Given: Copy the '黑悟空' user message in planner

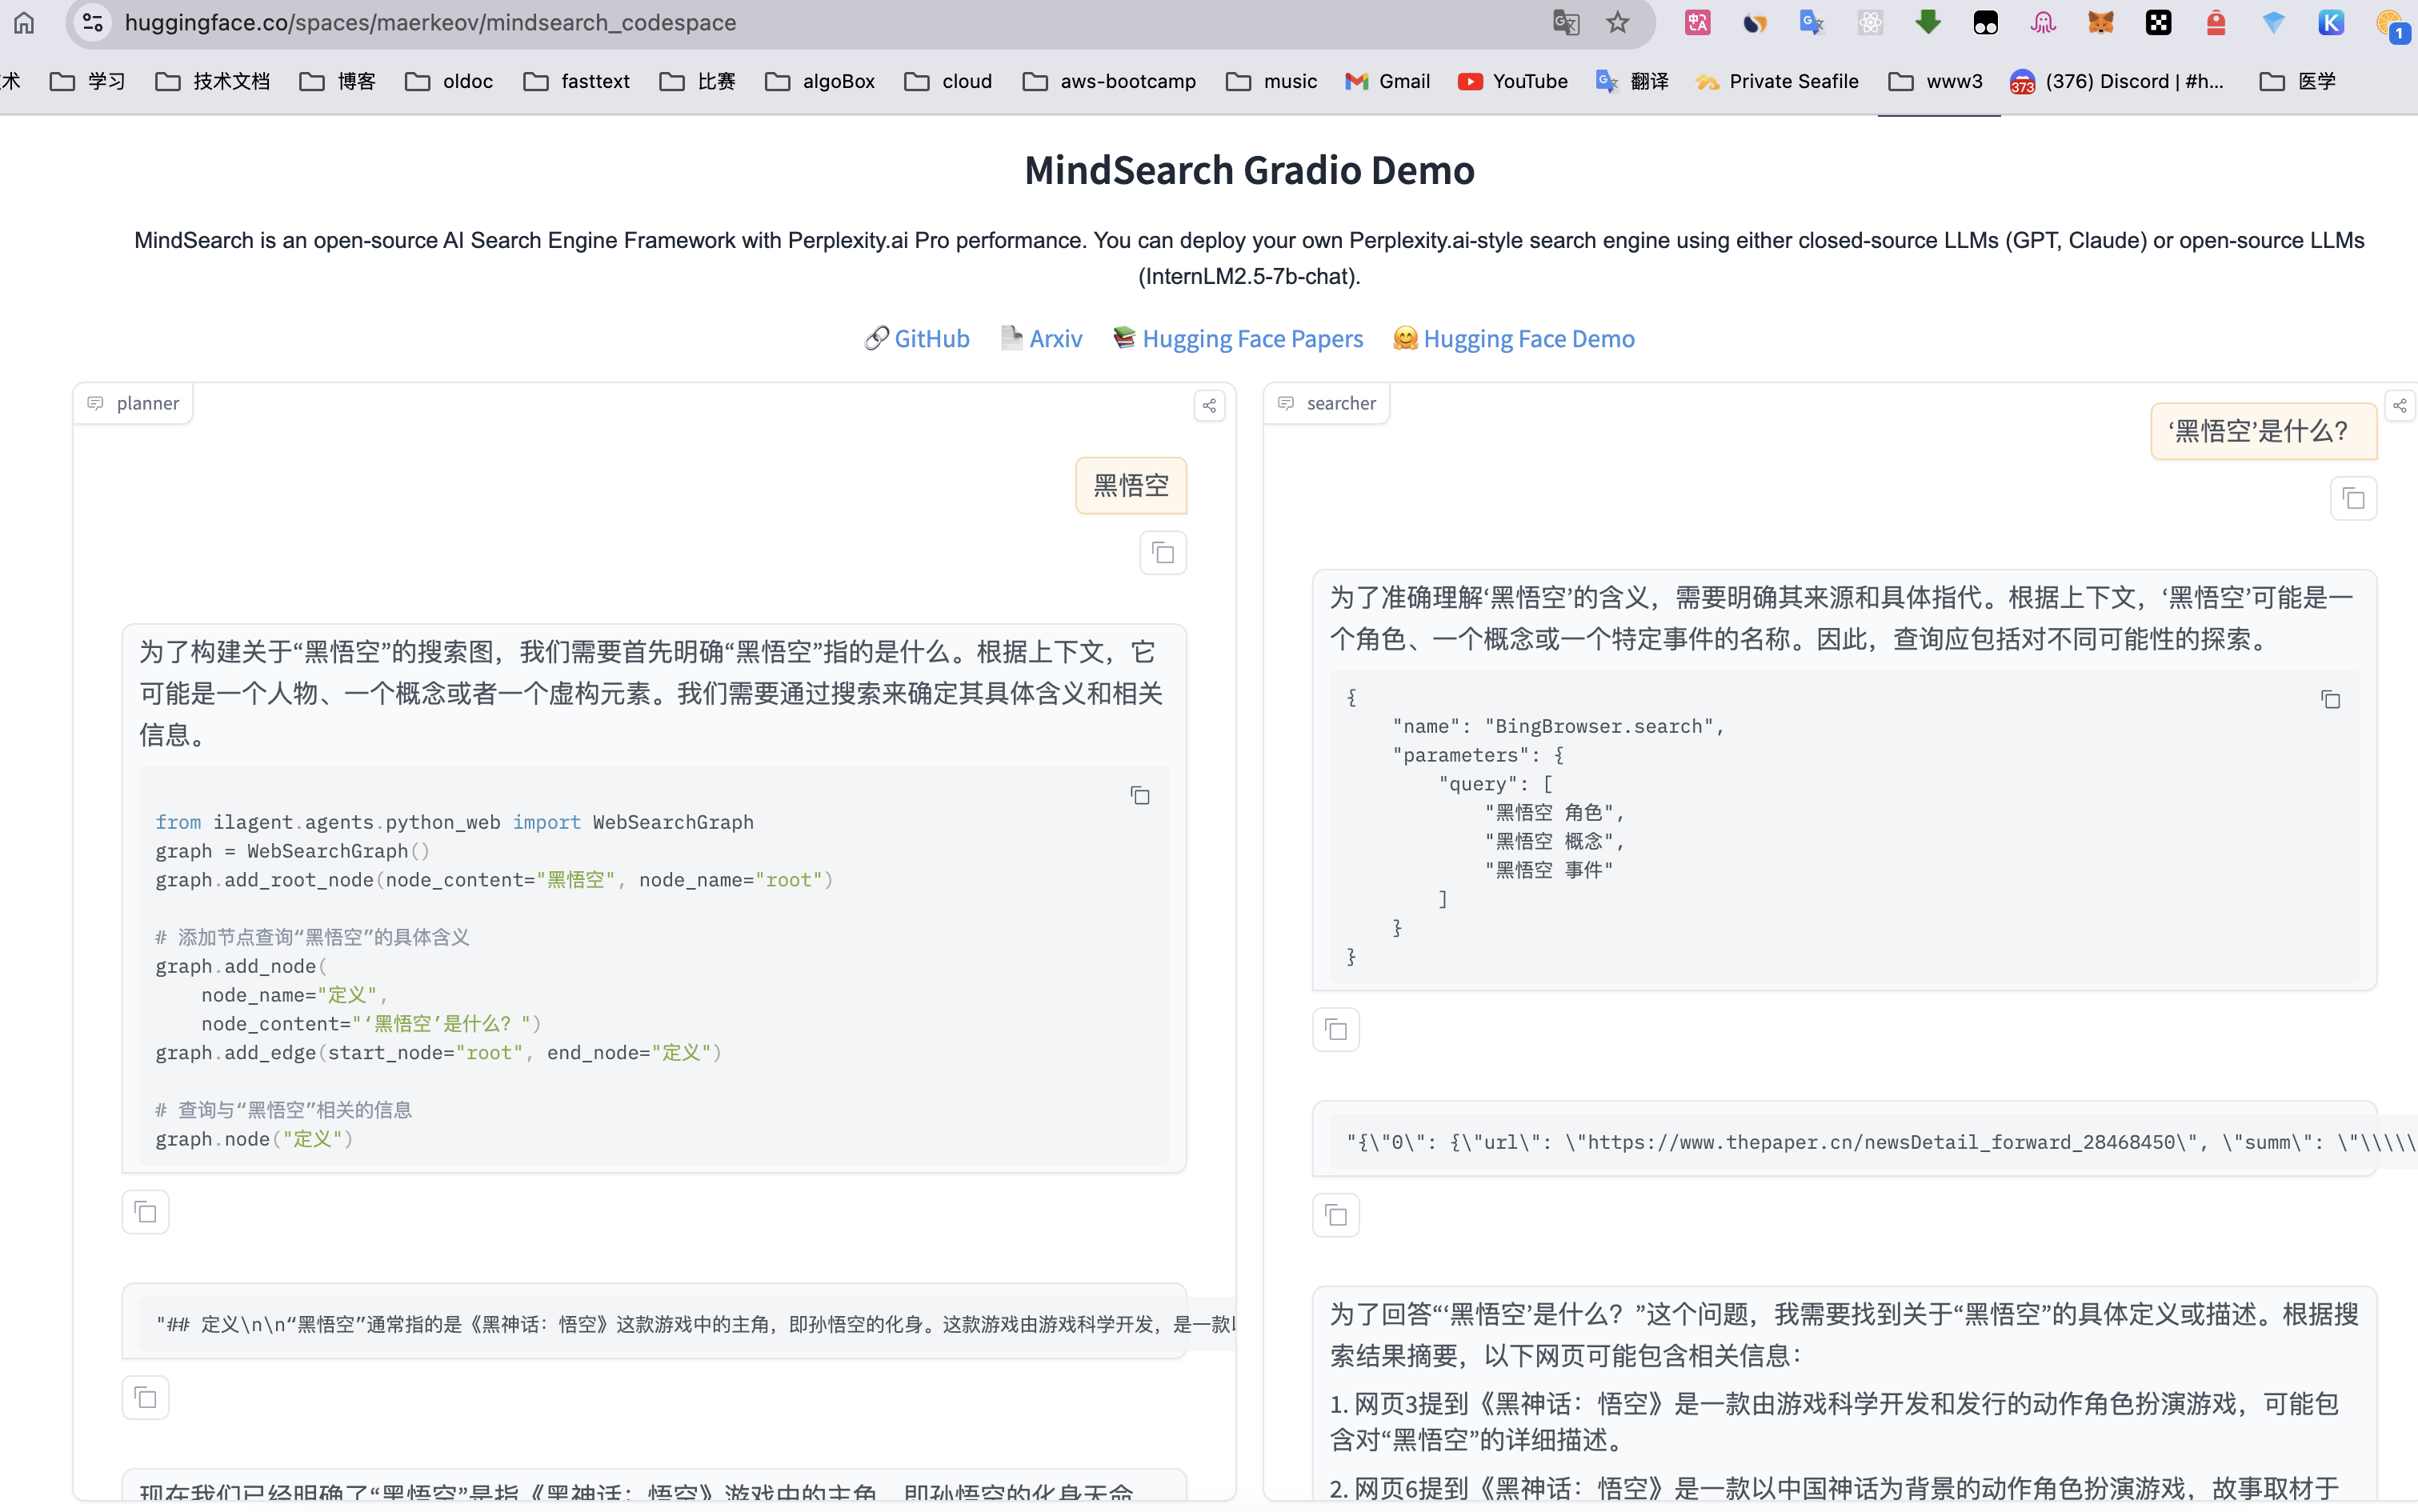Looking at the screenshot, I should coord(1163,553).
